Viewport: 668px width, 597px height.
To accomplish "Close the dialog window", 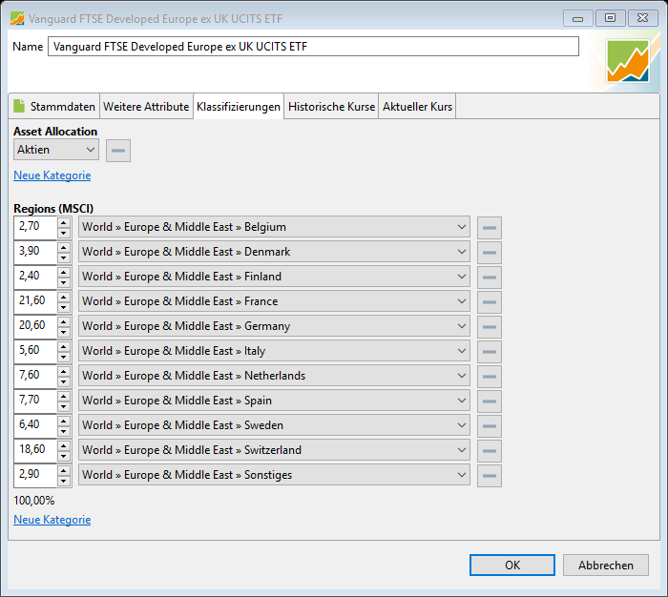I will 642,18.
